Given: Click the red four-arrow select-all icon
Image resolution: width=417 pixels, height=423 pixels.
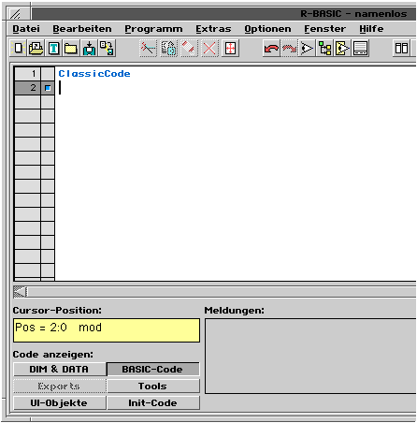Looking at the screenshot, I should coord(230,49).
